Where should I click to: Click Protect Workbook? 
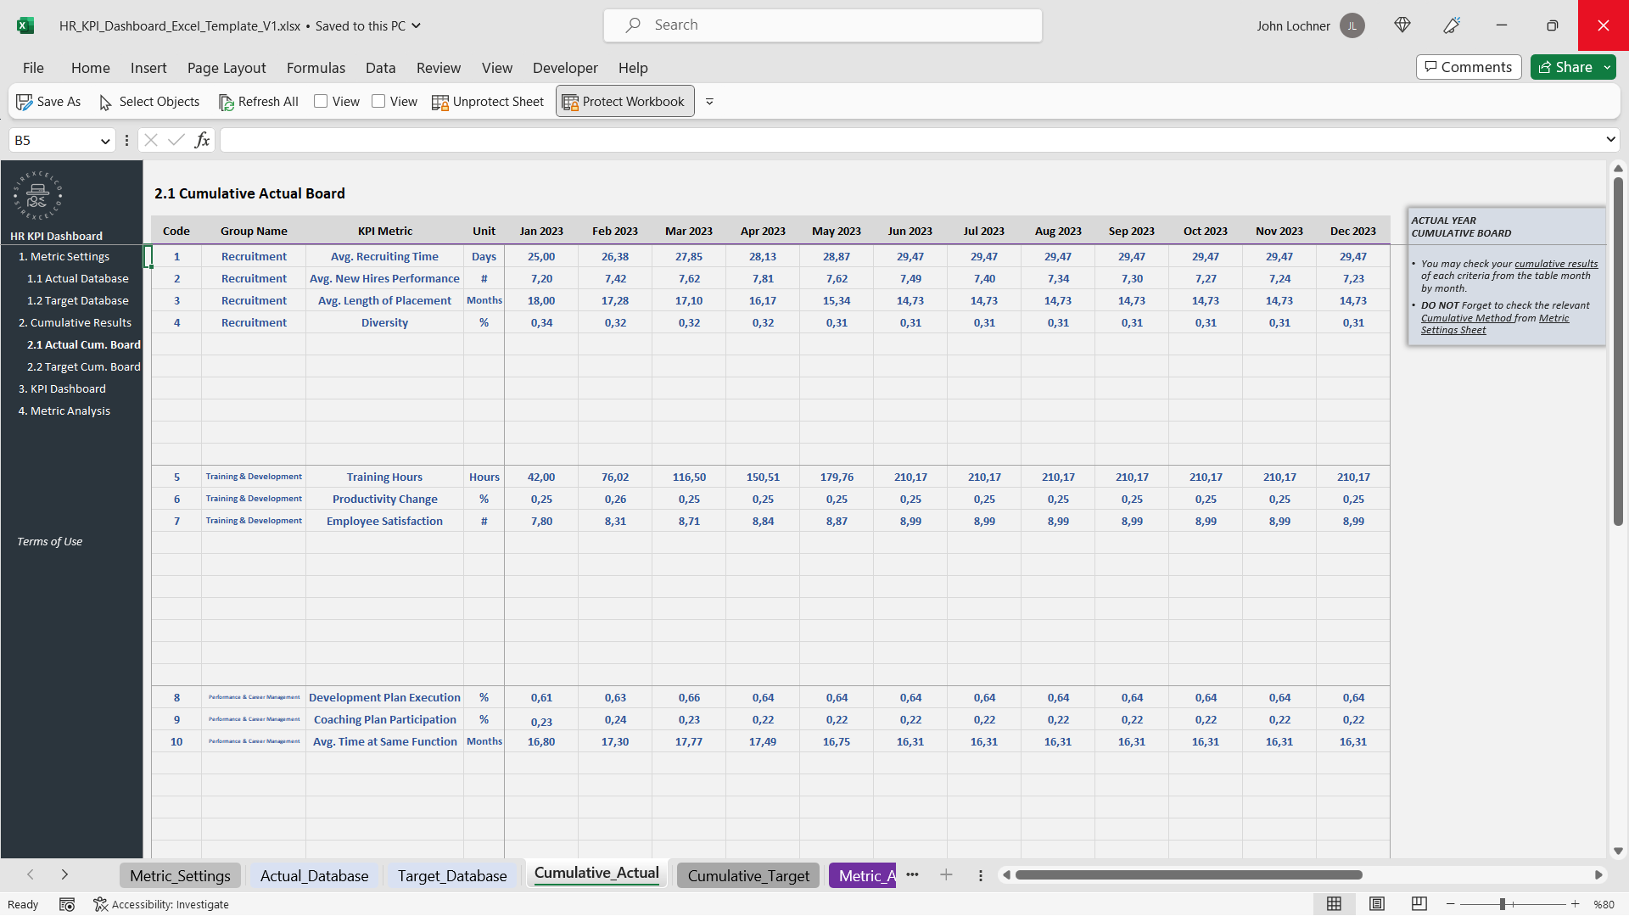click(x=624, y=101)
